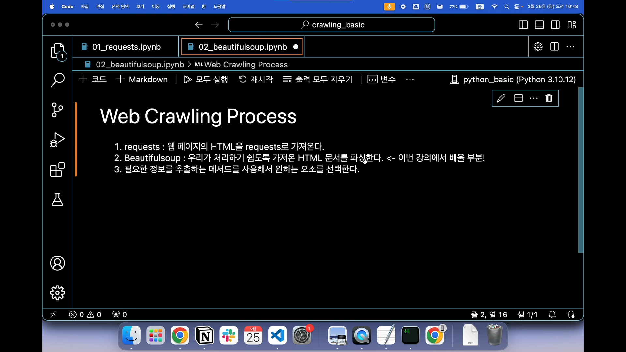Screen dimensions: 626x352
Task: Split the cell using split icon
Action: (x=518, y=98)
